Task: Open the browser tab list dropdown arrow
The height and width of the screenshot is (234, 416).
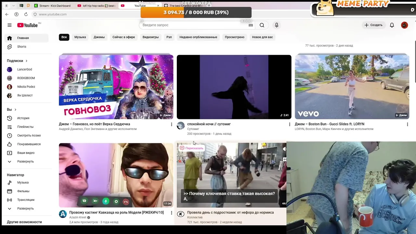Action: (13, 6)
